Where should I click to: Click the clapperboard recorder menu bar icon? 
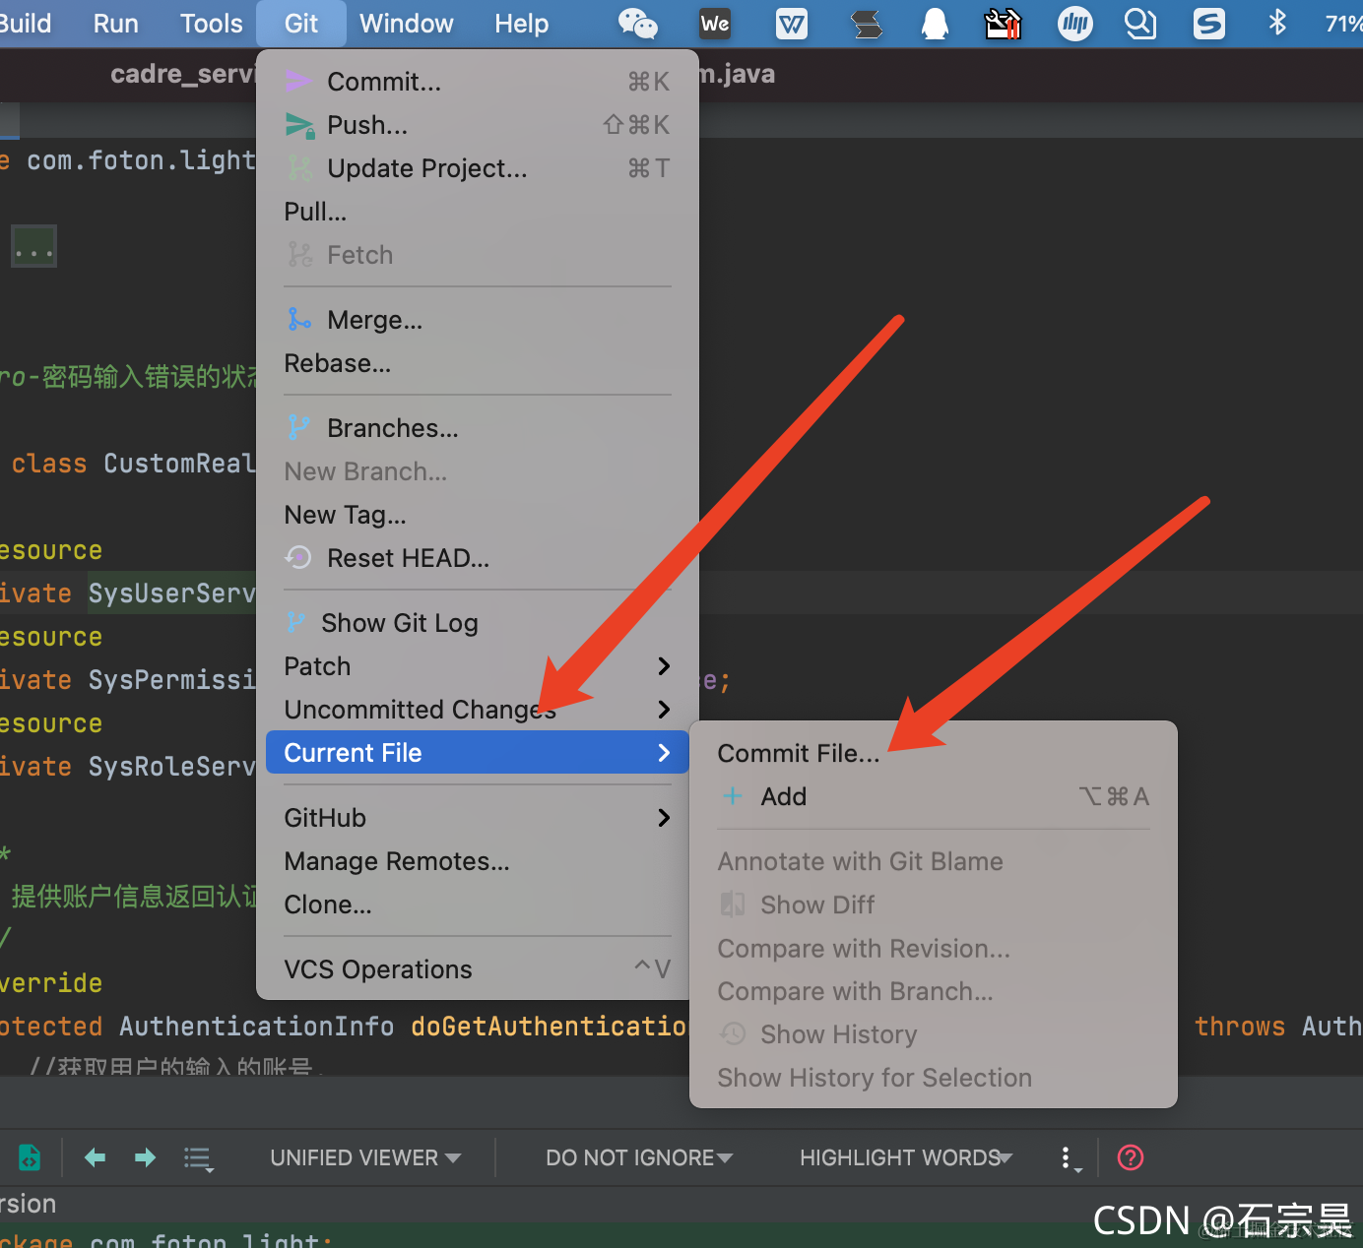tap(1004, 23)
